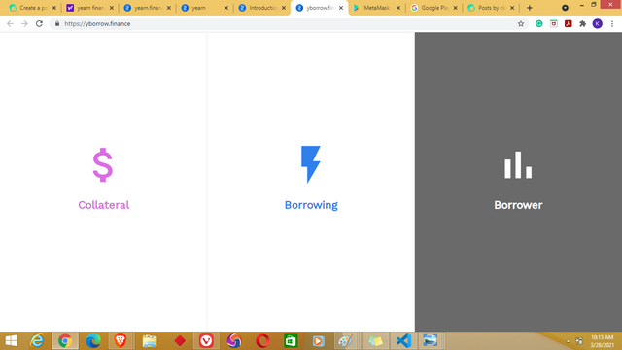Go back to the previous page

click(x=10, y=23)
